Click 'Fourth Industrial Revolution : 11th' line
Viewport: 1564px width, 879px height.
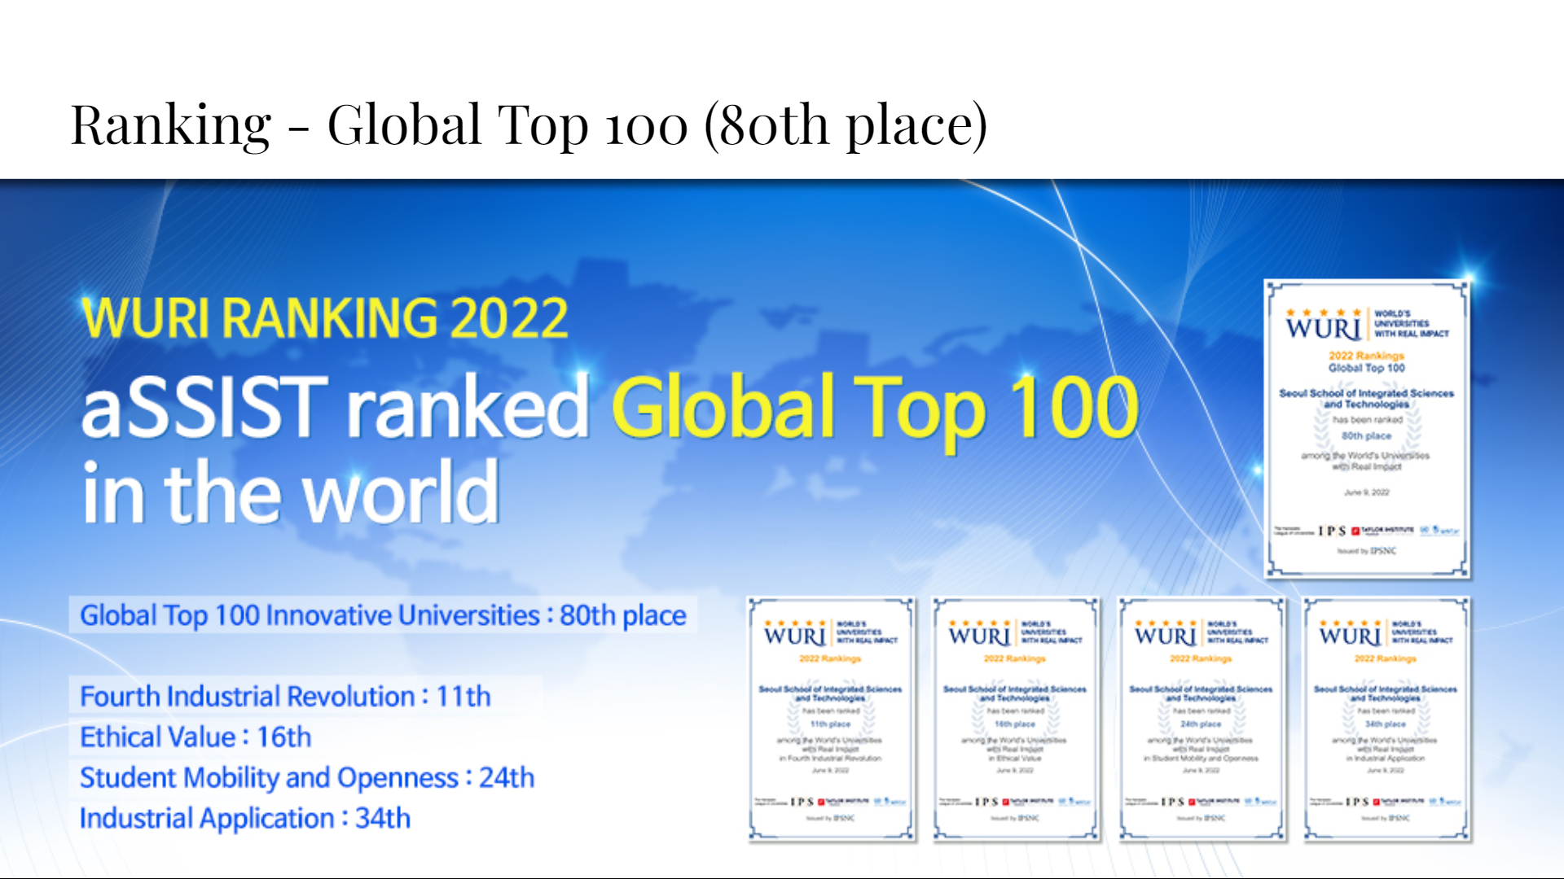(x=285, y=697)
